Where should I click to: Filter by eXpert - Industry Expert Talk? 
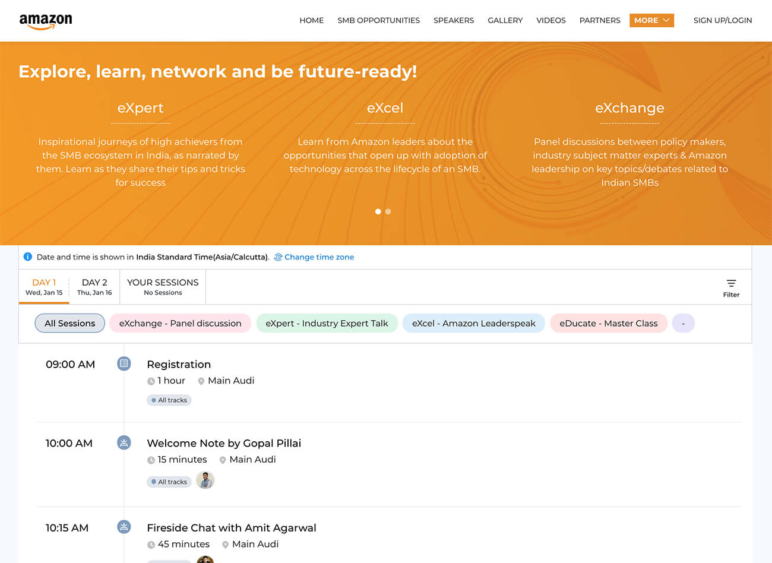327,323
